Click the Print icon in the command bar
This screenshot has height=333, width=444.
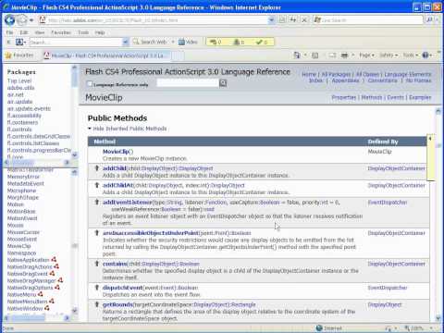[344, 55]
